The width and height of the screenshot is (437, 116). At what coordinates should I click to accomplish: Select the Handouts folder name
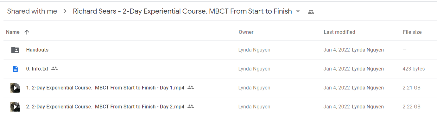click(37, 50)
